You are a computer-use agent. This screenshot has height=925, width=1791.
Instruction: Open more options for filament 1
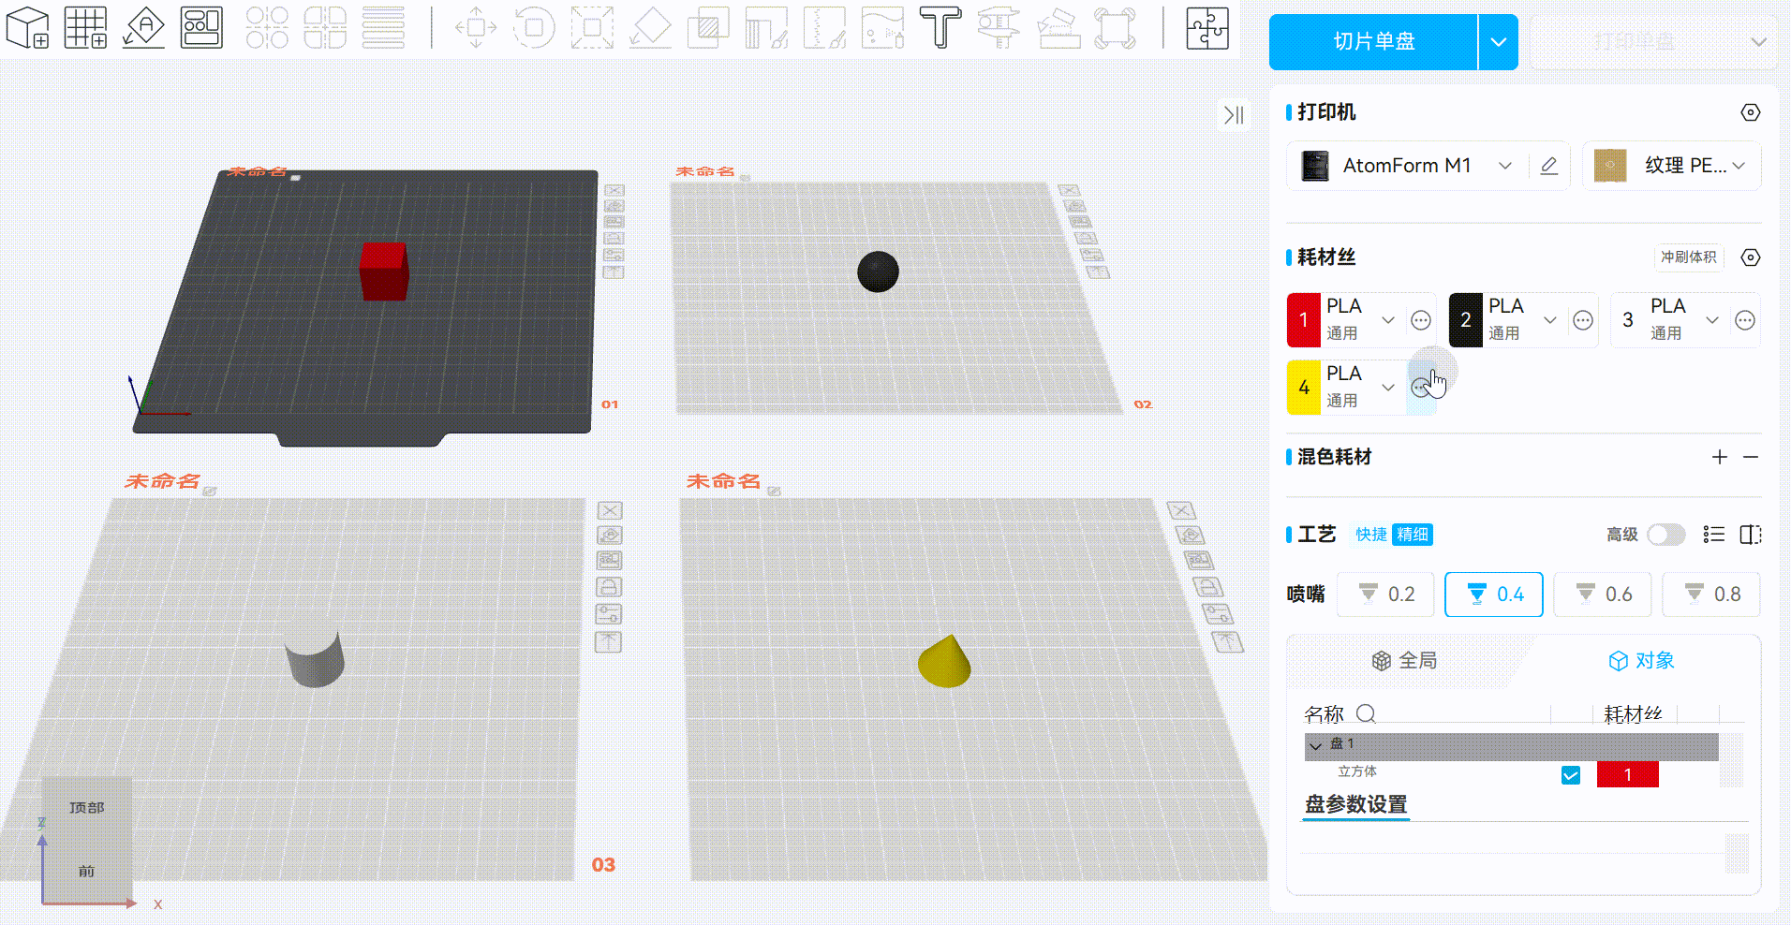1421,320
